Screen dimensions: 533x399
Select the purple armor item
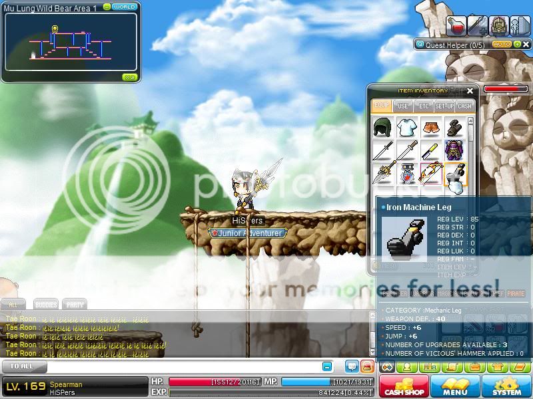(455, 150)
